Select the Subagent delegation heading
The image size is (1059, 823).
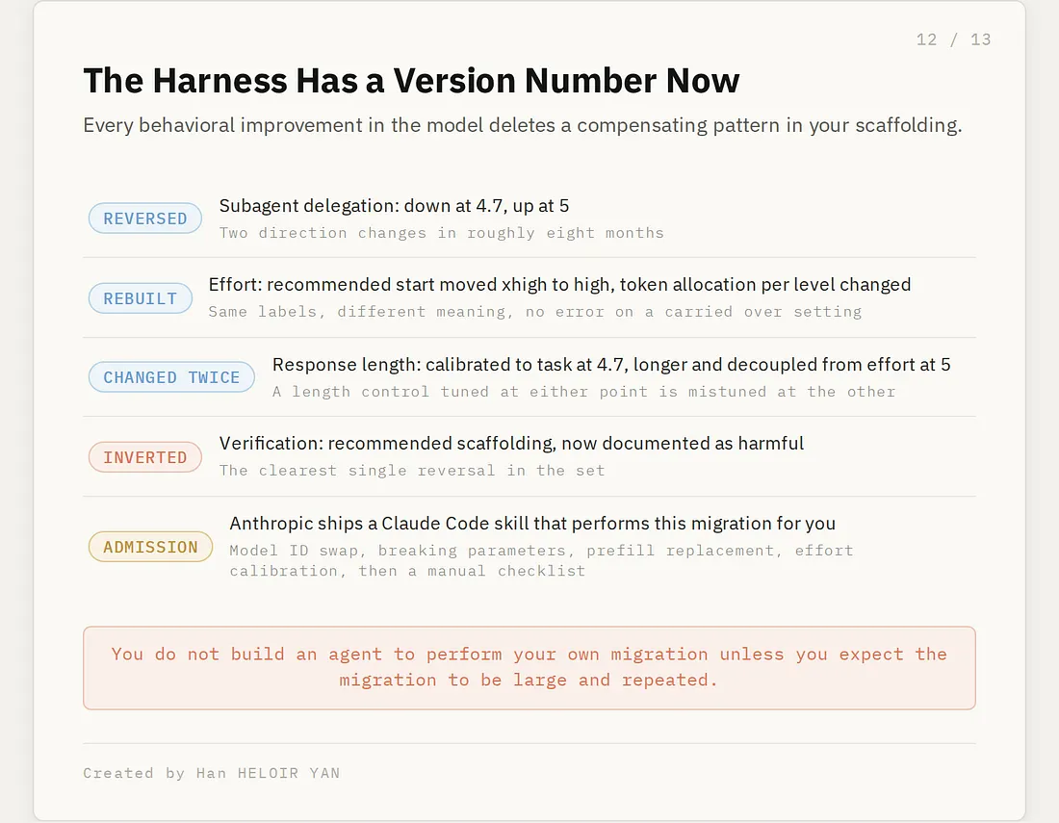pyautogui.click(x=394, y=205)
